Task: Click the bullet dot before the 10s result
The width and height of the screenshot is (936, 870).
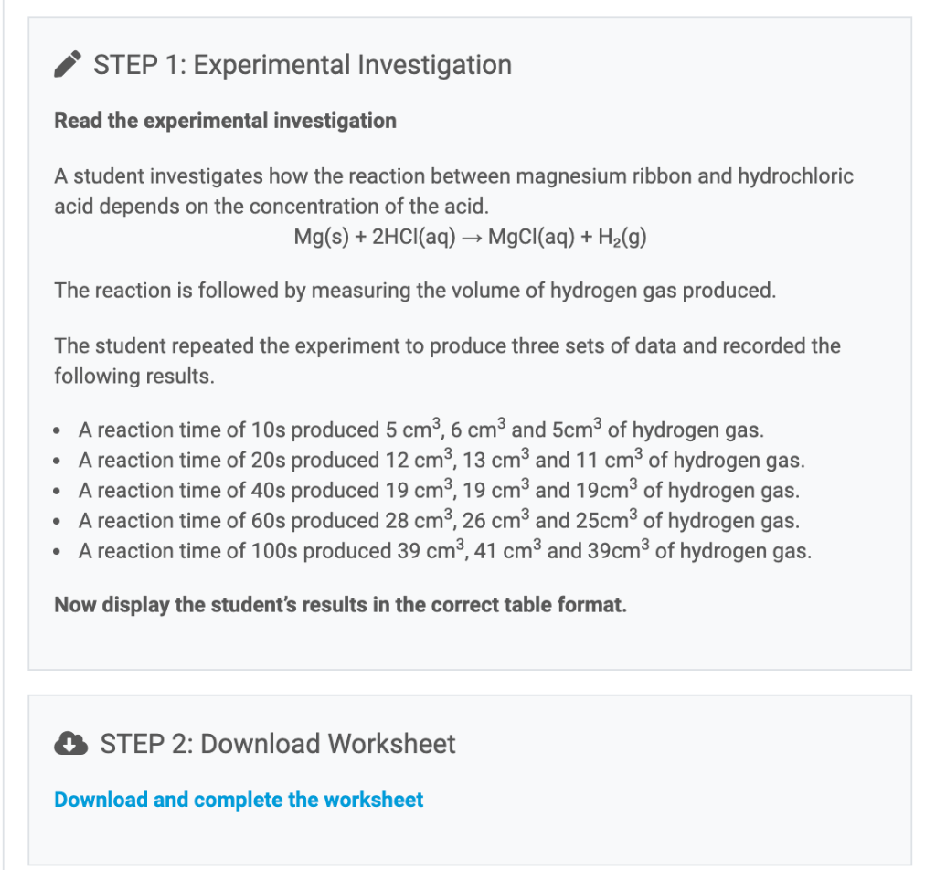Action: point(59,430)
